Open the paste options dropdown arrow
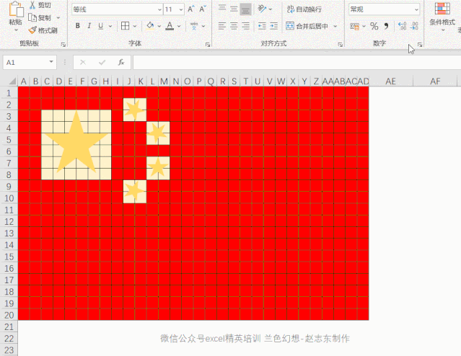461x356 pixels. click(16, 30)
